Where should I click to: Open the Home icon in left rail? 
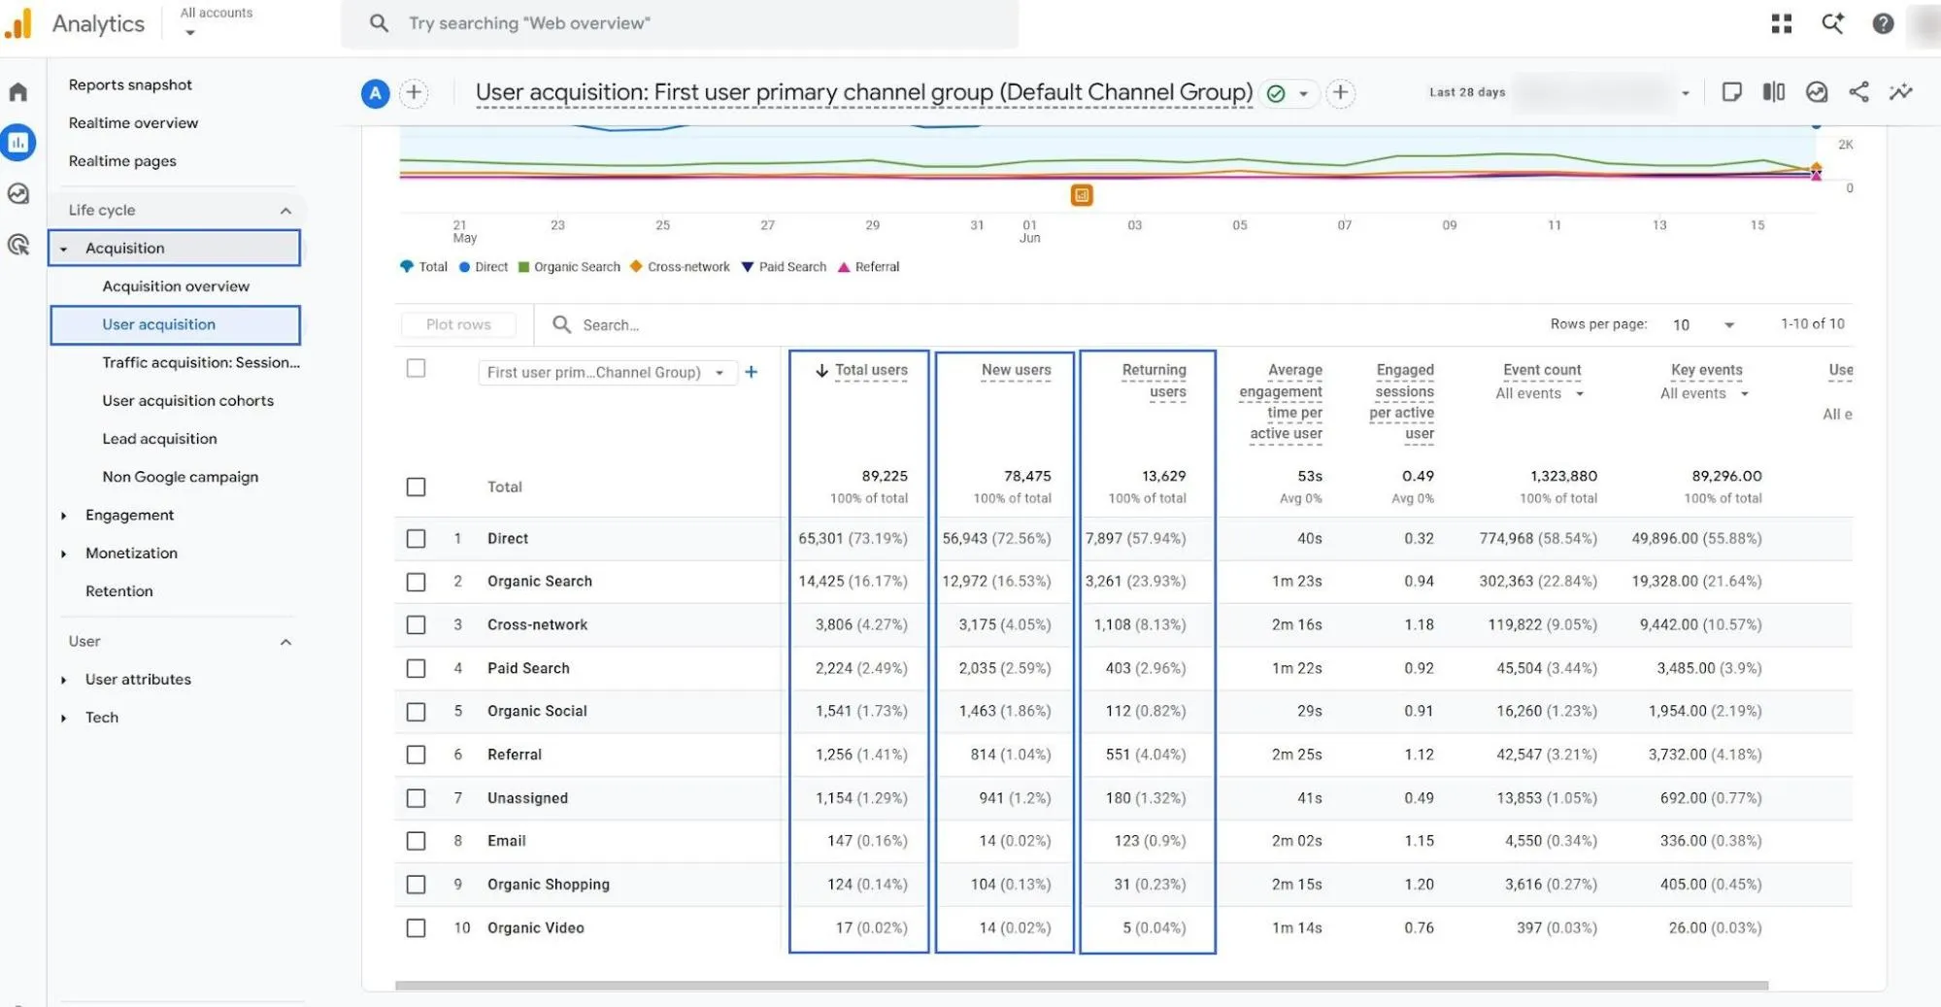click(18, 92)
